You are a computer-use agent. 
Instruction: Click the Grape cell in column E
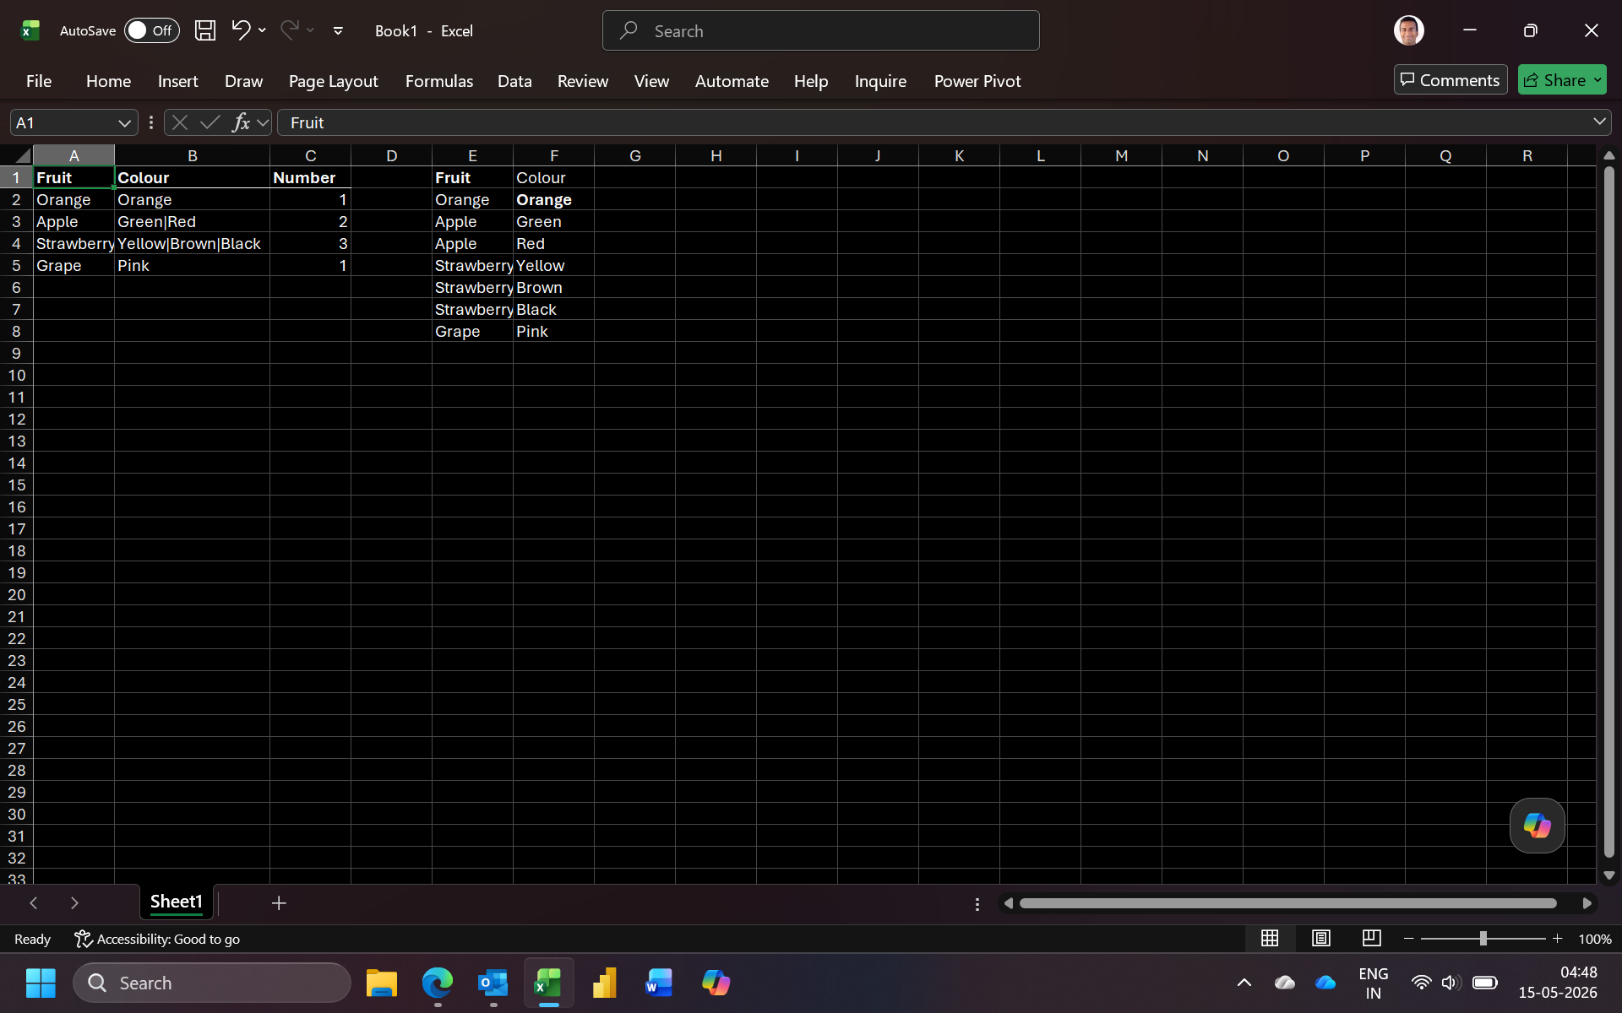click(472, 332)
